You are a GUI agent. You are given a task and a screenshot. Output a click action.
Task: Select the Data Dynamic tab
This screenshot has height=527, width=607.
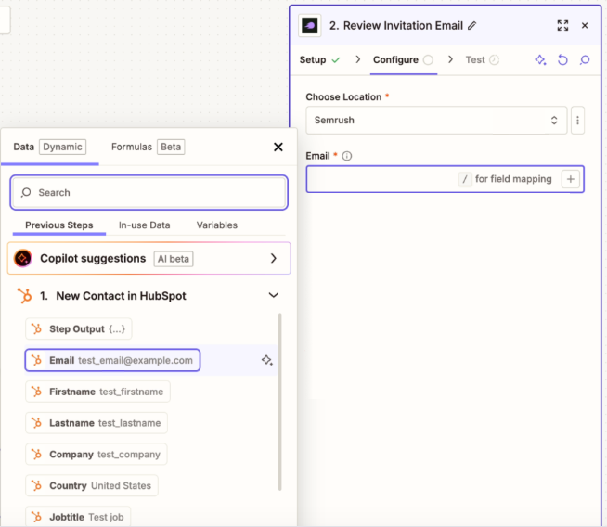[49, 147]
